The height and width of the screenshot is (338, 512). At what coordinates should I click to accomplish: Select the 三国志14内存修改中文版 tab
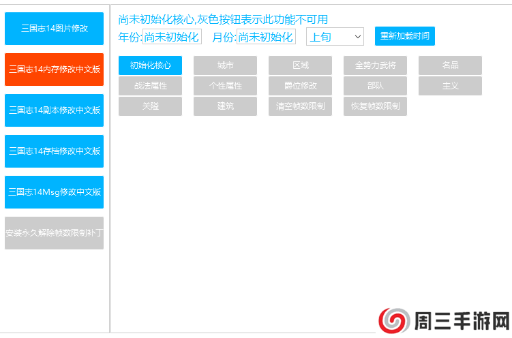click(54, 70)
